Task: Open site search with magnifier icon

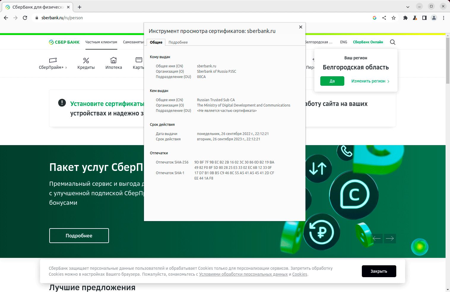Action: 393,42
